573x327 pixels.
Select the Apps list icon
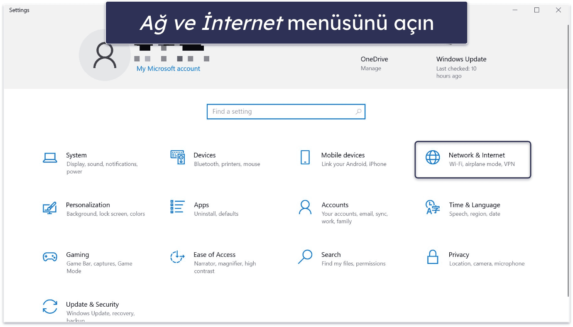pyautogui.click(x=177, y=207)
